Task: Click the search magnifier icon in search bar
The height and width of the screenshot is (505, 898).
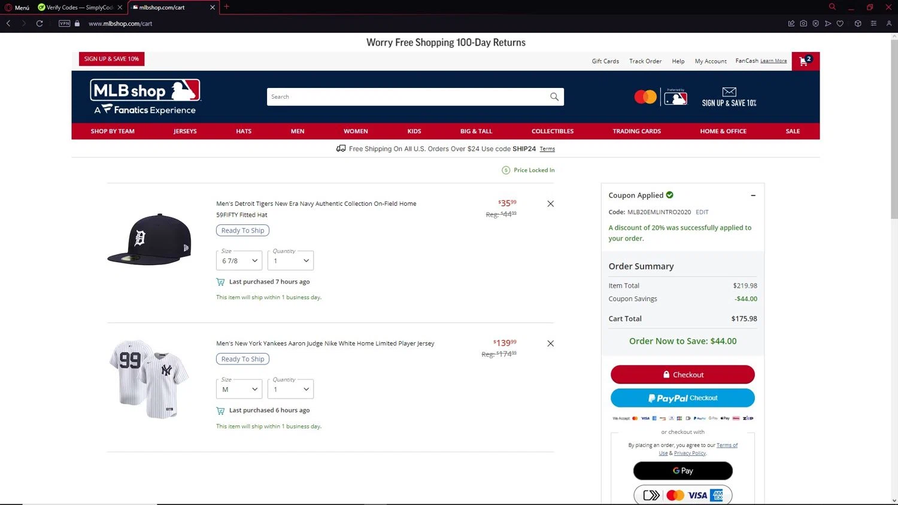Action: pyautogui.click(x=554, y=97)
